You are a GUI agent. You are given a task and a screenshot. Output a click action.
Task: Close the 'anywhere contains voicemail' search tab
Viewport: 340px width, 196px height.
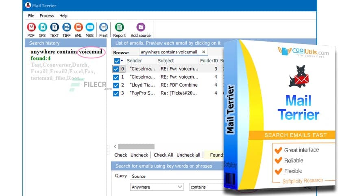coord(204,52)
